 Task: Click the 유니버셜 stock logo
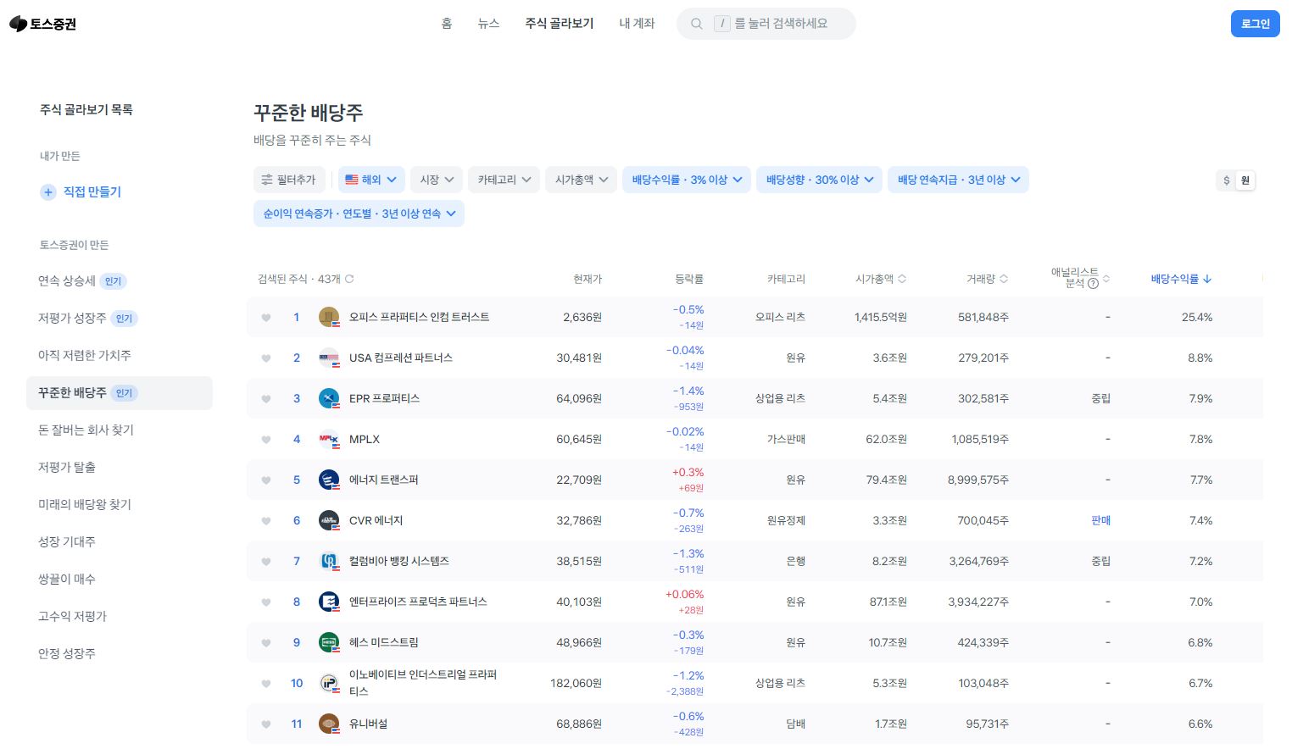tap(329, 724)
